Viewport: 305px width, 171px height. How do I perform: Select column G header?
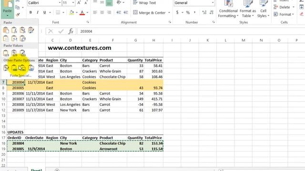tap(135, 40)
